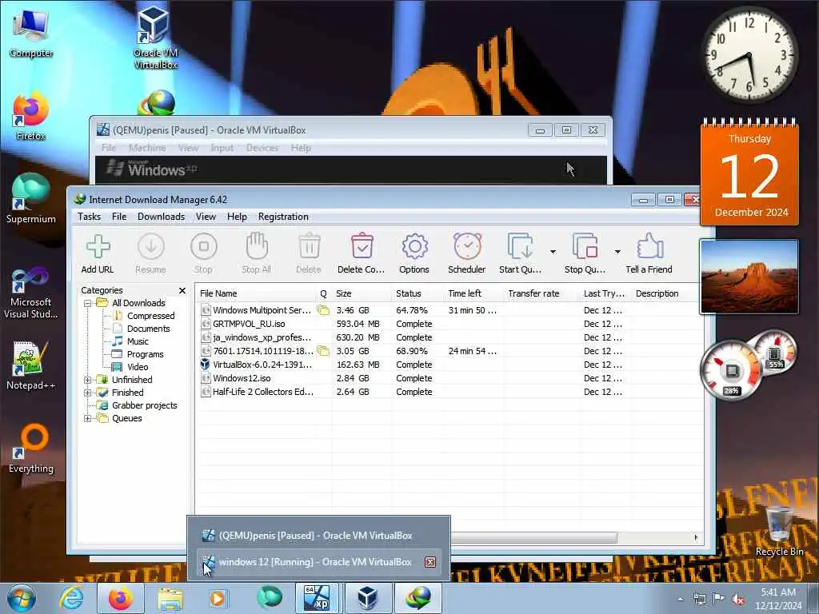Sort by the Size column header
Viewport: 819px width, 614px height.
[362, 293]
